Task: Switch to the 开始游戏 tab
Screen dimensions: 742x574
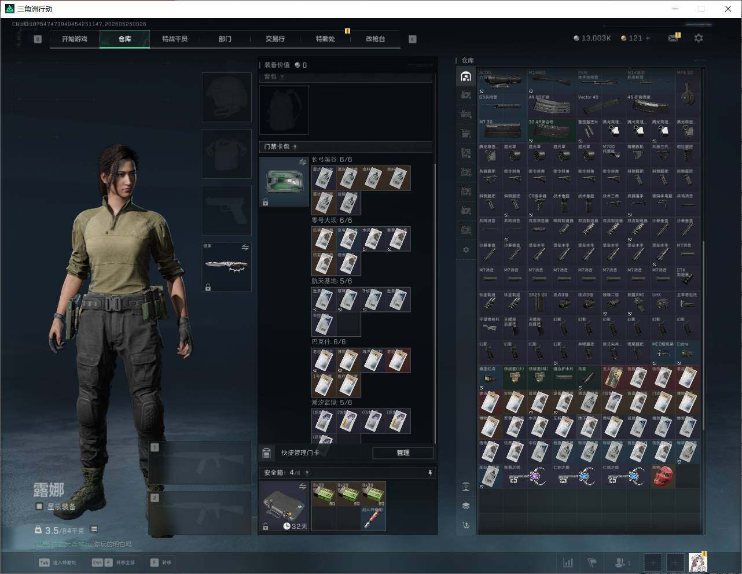Action: (x=75, y=39)
